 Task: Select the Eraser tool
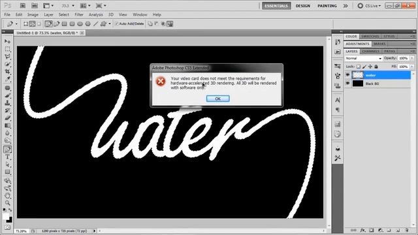[7, 117]
